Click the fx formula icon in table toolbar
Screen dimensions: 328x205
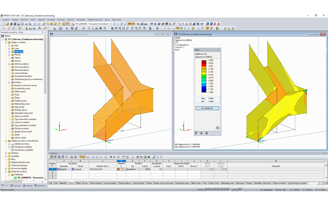click(x=158, y=157)
